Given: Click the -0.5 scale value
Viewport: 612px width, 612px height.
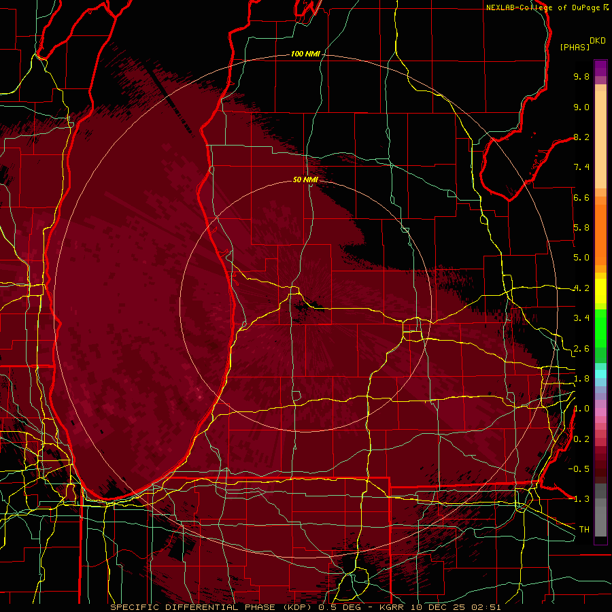Looking at the screenshot, I should click(x=579, y=469).
